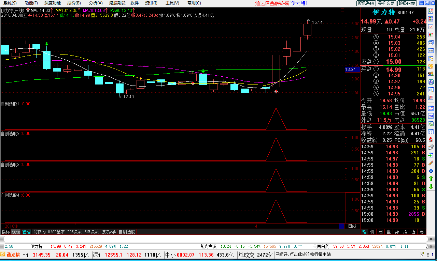Click the 云南白药 entry in the ticker
This screenshot has height=261, width=437.
[321, 246]
